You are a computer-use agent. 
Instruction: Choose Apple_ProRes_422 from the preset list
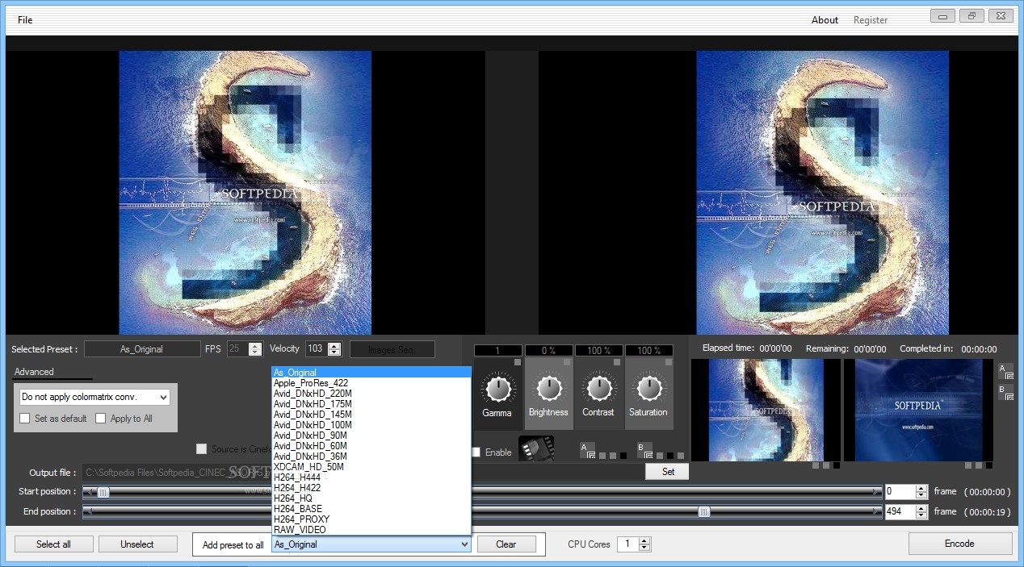pos(371,383)
